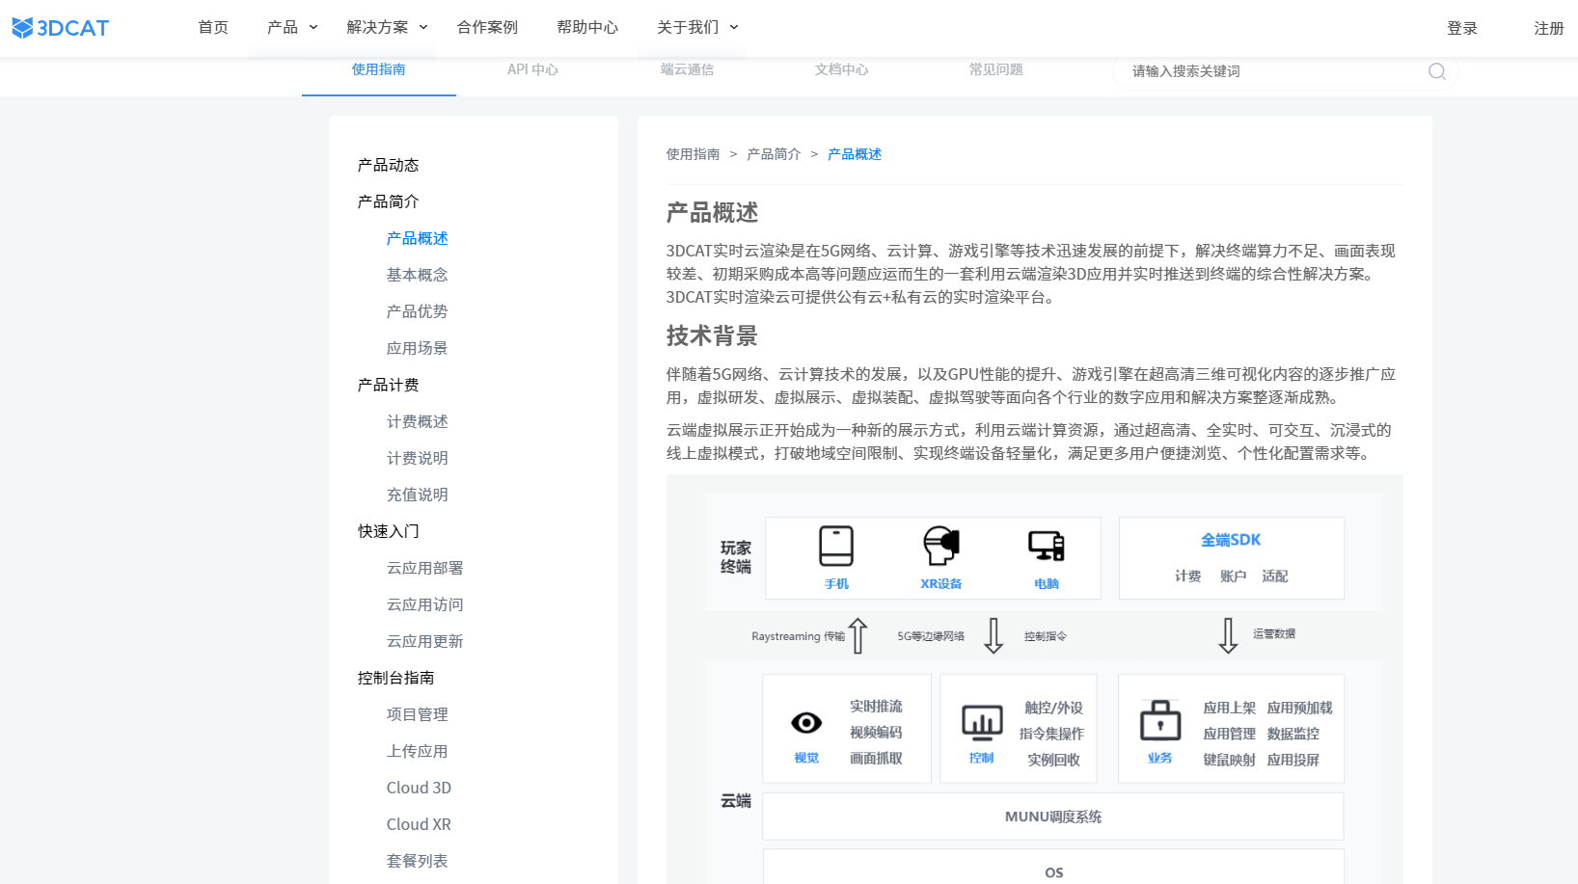
Task: Click the 视觉 eye icon
Action: (x=806, y=722)
